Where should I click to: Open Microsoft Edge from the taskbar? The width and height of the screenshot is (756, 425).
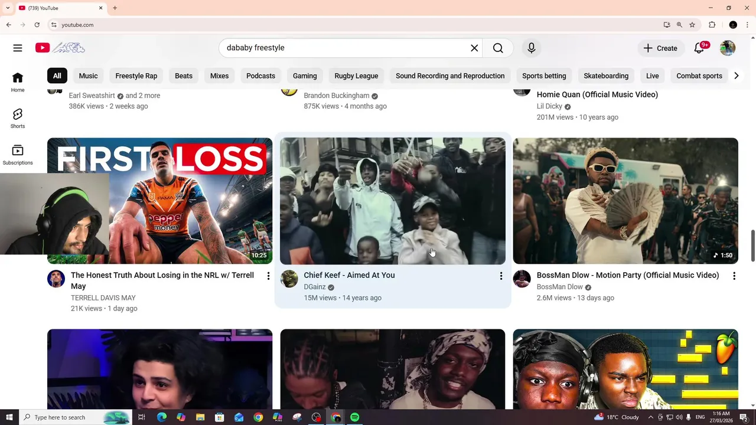pos(162,417)
